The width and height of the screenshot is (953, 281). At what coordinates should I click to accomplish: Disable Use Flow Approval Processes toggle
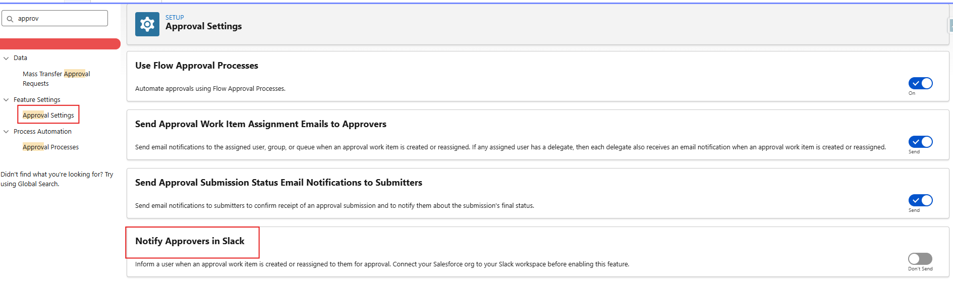point(920,83)
